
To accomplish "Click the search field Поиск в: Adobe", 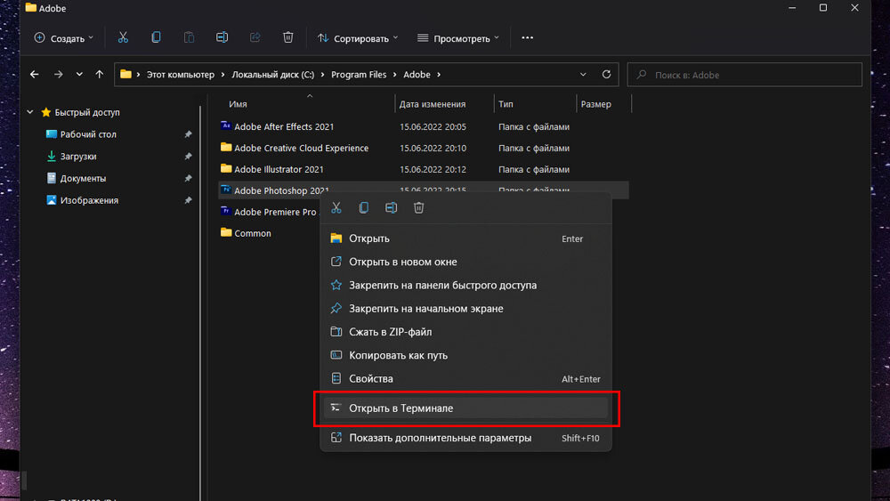I will (744, 75).
